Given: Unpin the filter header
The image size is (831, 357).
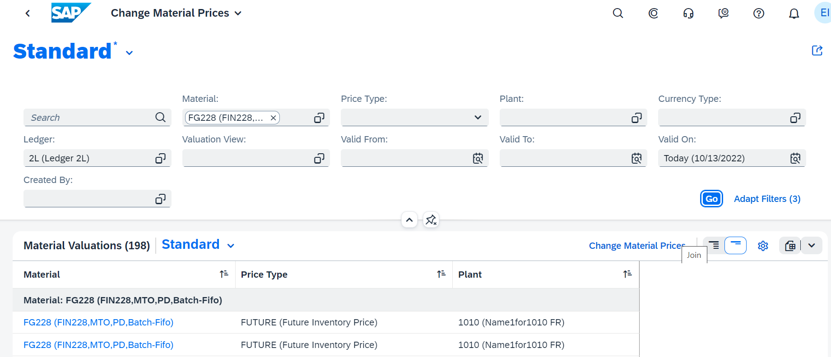Looking at the screenshot, I should [x=431, y=220].
